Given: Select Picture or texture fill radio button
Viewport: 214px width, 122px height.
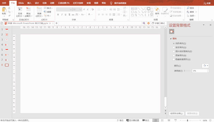Looking at the screenshot, I should (174, 51).
